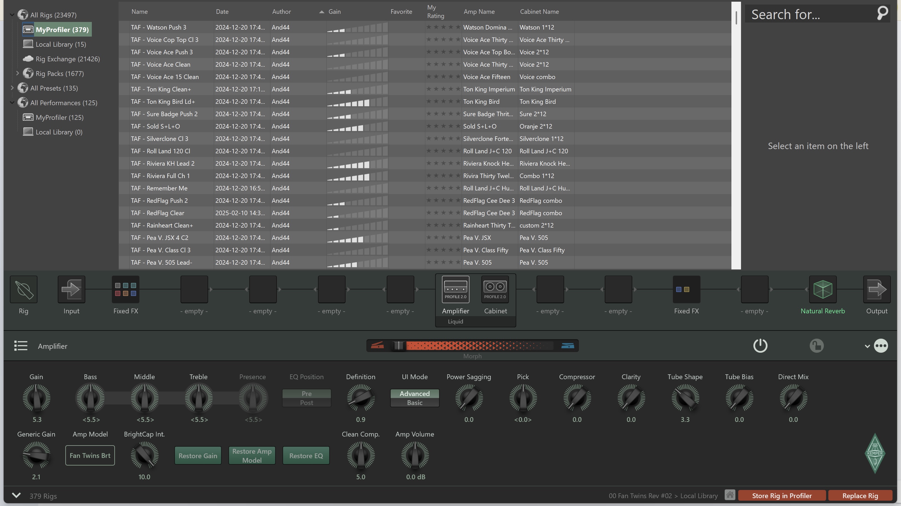
Task: Click Restore EQ button
Action: (x=306, y=455)
